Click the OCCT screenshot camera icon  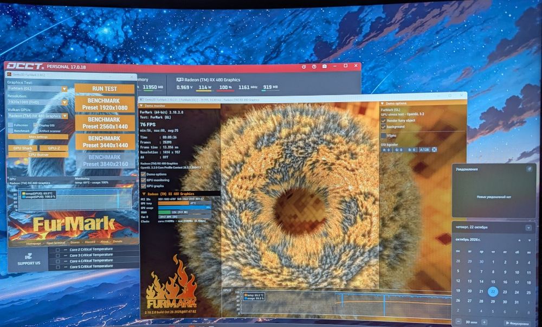(x=324, y=66)
